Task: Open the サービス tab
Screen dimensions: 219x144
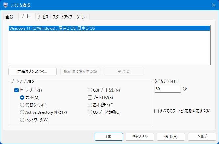Action: (42, 17)
